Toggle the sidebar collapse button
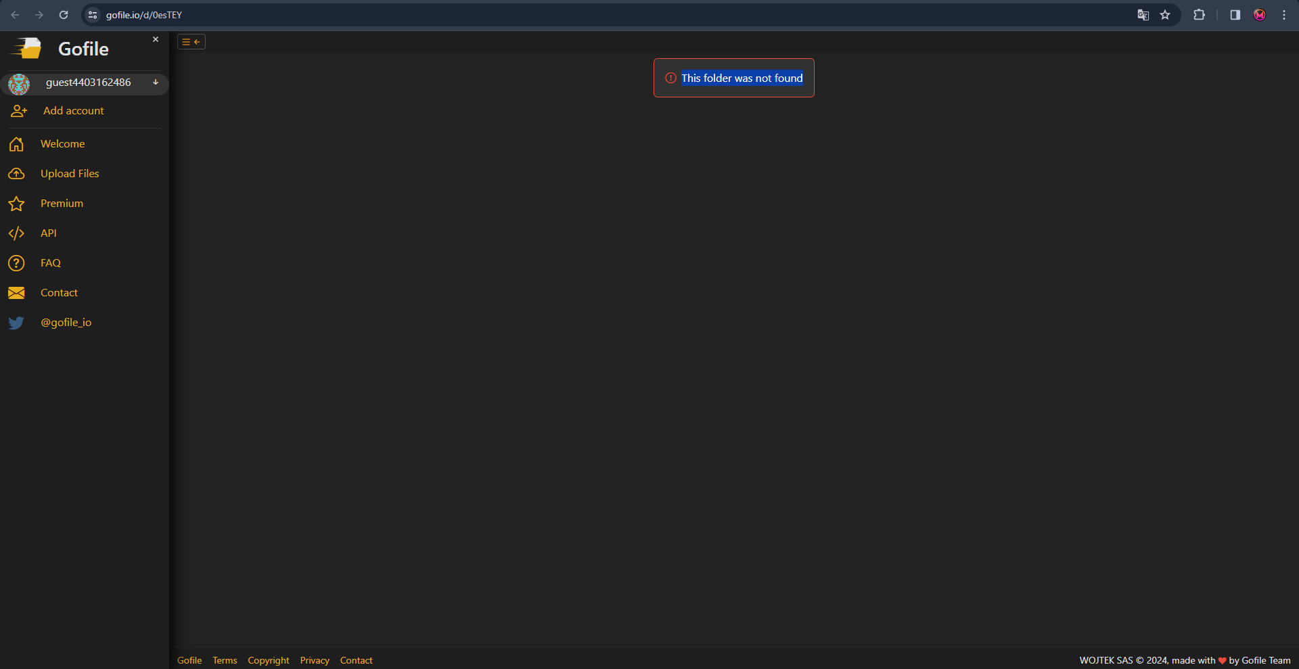This screenshot has height=669, width=1299. pyautogui.click(x=191, y=42)
